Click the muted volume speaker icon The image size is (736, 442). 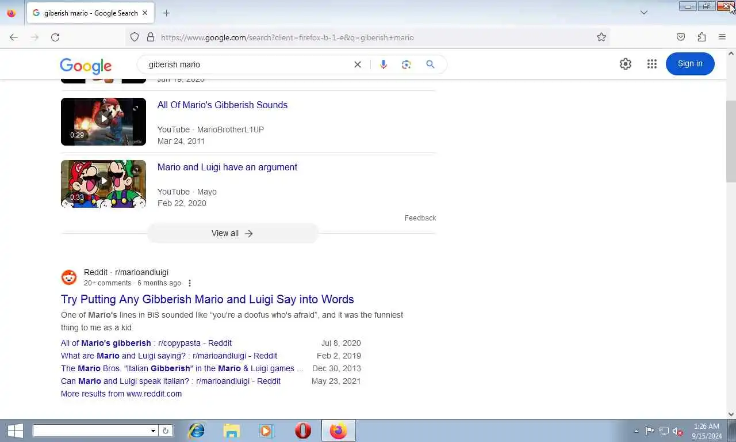tap(678, 431)
